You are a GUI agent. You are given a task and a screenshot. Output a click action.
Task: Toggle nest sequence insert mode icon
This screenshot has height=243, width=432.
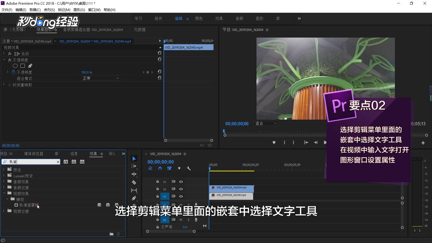pos(150,168)
